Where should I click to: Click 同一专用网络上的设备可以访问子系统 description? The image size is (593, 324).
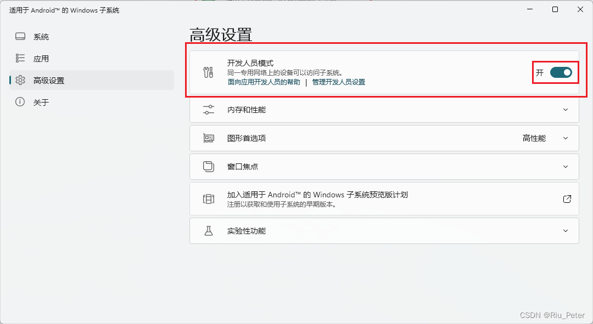coord(285,72)
